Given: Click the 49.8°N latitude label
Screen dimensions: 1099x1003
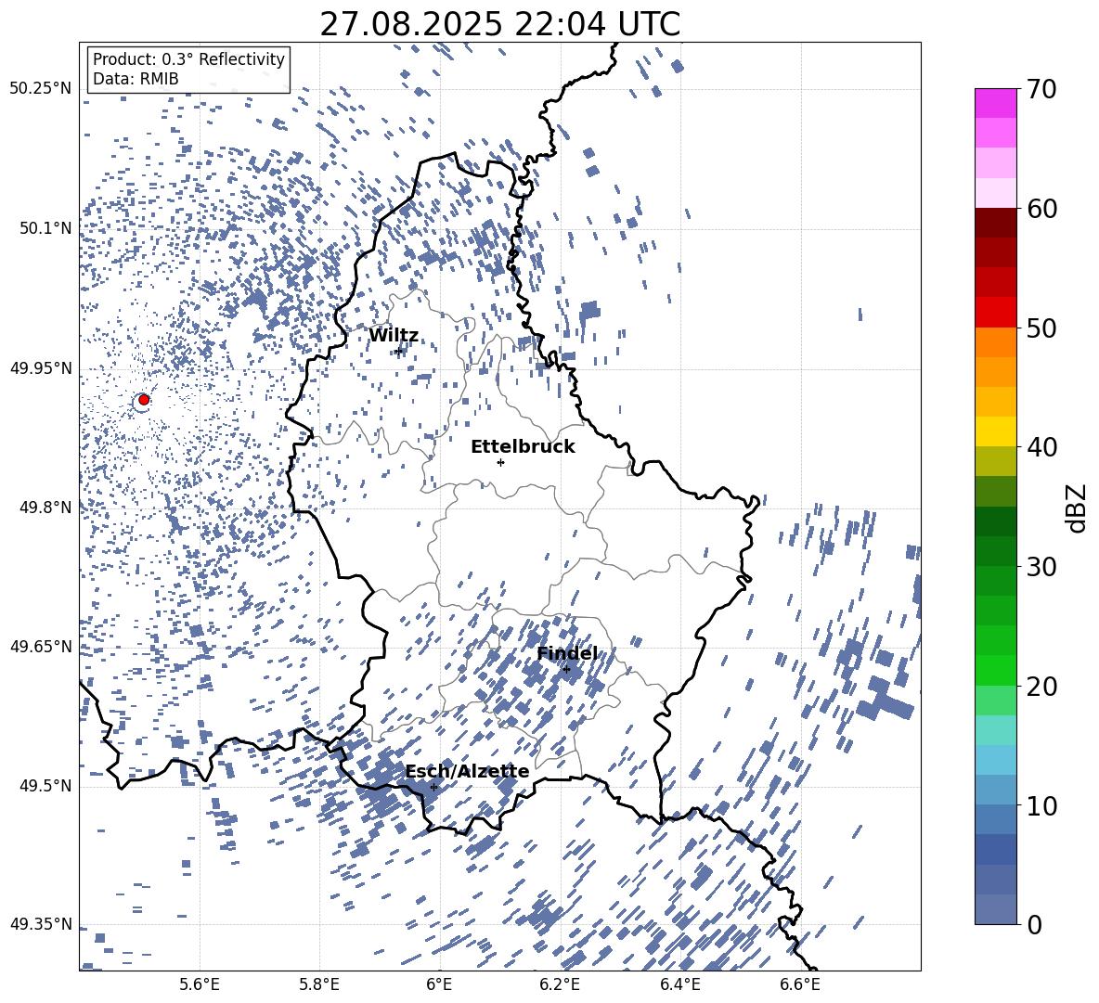Looking at the screenshot, I should [45, 508].
